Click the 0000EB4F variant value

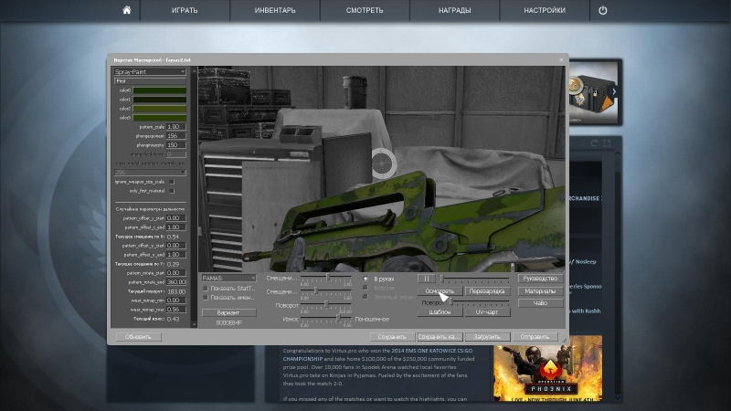[228, 322]
